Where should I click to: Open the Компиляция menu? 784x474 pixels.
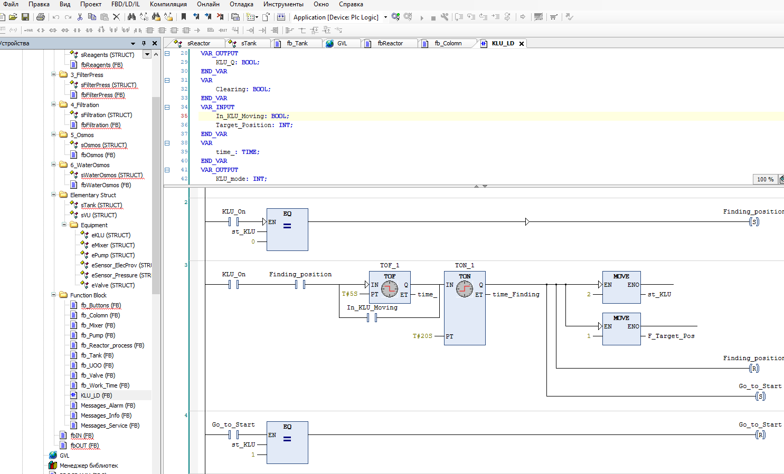pos(168,4)
